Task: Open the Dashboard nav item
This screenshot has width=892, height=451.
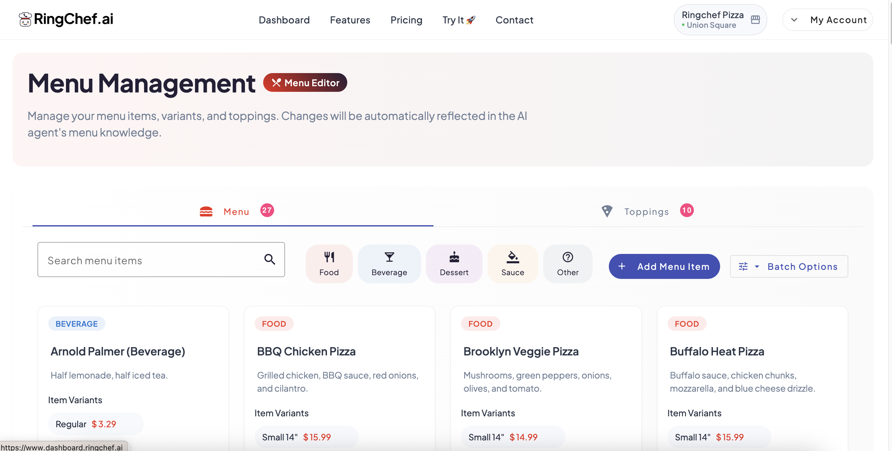Action: (x=284, y=20)
